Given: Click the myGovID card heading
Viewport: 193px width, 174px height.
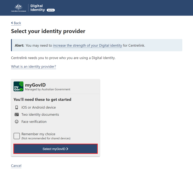Looking at the screenshot, I should coord(35,85).
